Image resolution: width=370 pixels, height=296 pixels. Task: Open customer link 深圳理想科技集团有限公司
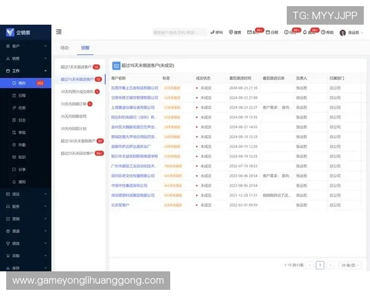(133, 195)
